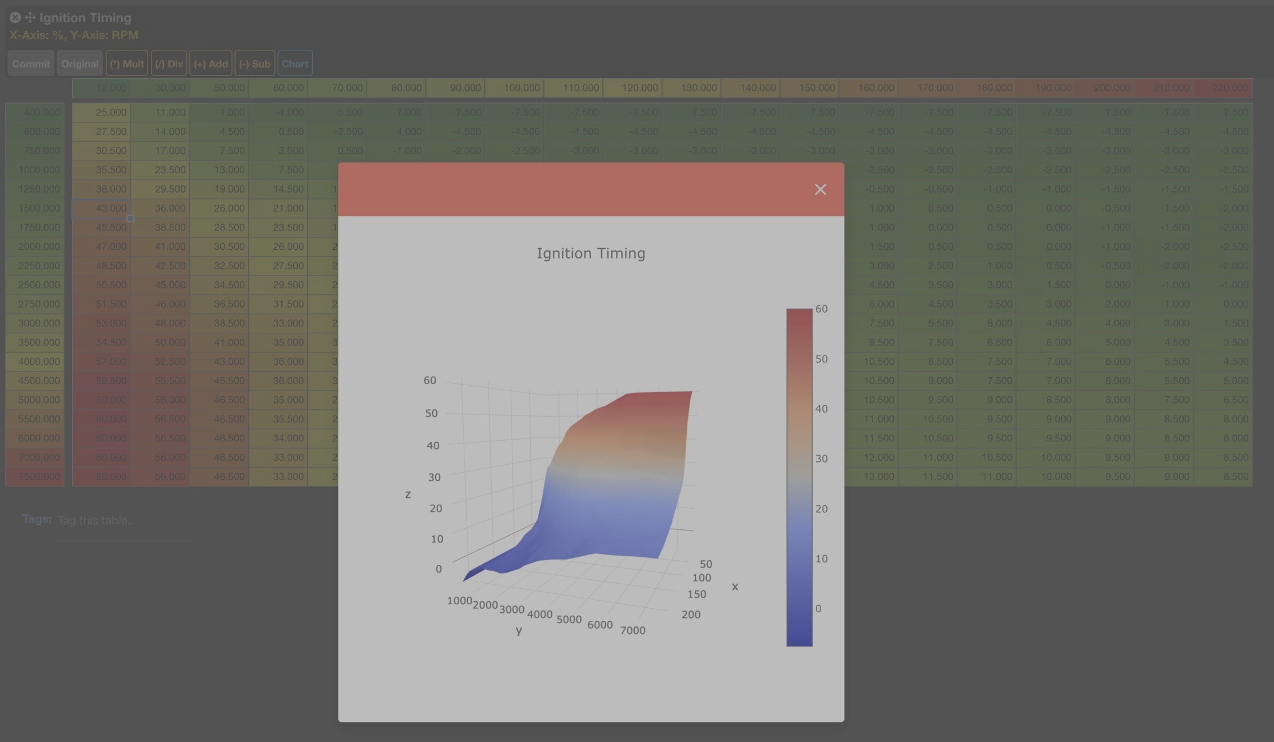
Task: Select column header 100.000
Action: (x=515, y=88)
